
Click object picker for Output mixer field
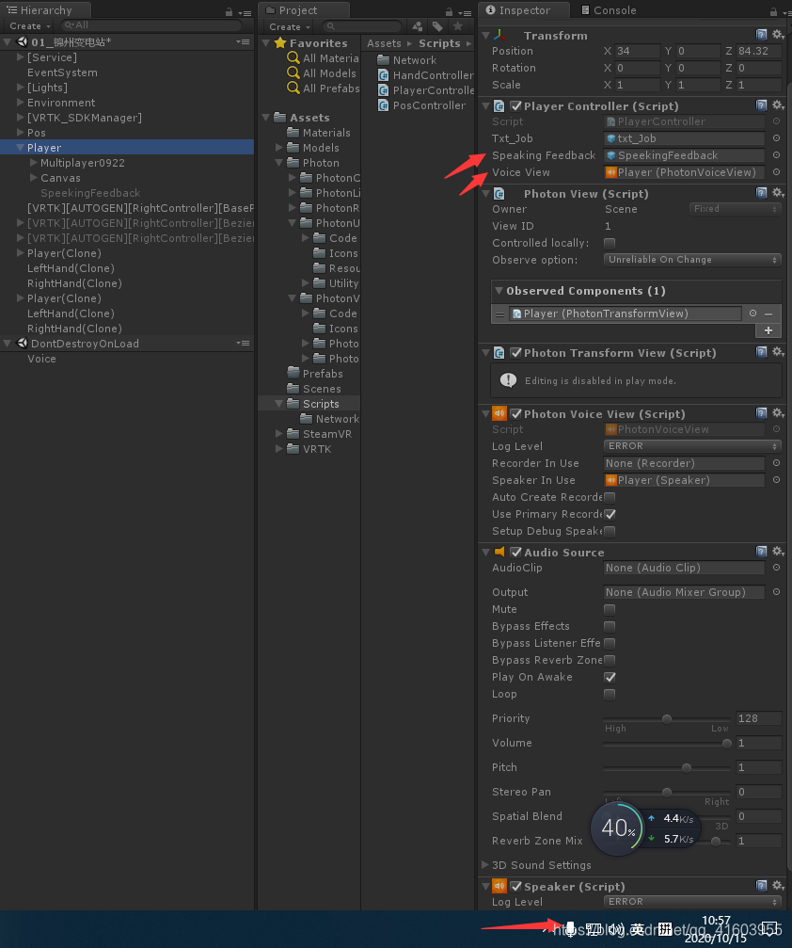[x=776, y=592]
